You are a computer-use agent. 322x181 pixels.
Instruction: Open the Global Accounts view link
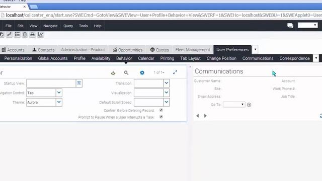click(x=53, y=58)
